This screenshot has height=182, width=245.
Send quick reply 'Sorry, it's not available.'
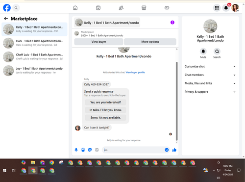tap(105, 118)
